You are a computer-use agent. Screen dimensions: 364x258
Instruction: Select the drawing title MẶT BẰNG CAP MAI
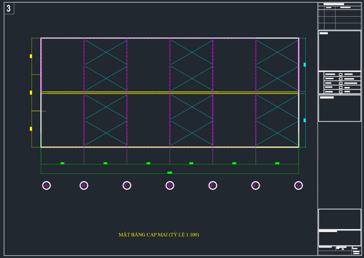click(159, 235)
